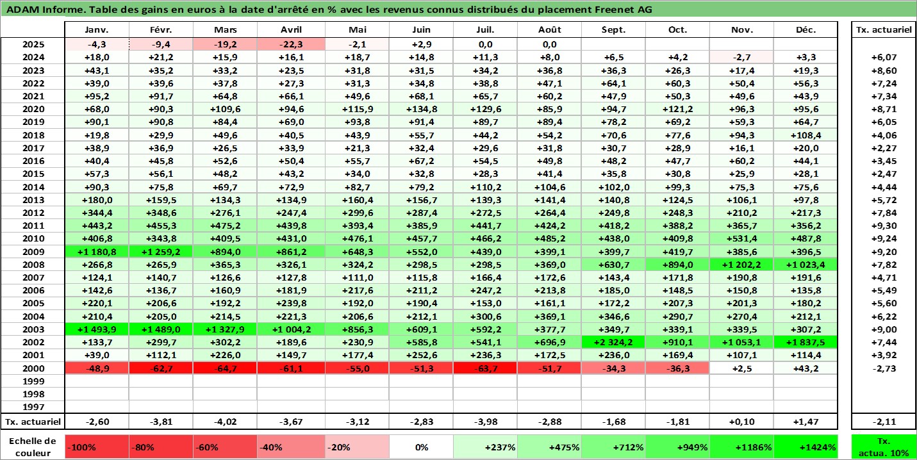The height and width of the screenshot is (460, 917).
Task: Click the -2,73 actuarial rate for 2000
Action: coord(884,368)
